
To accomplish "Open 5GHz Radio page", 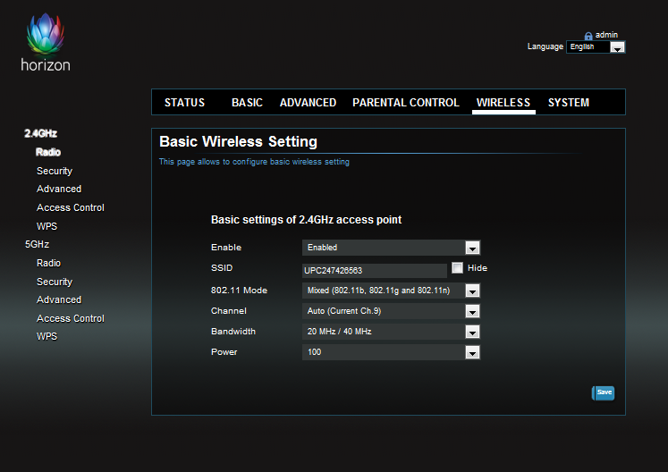I will coord(48,263).
